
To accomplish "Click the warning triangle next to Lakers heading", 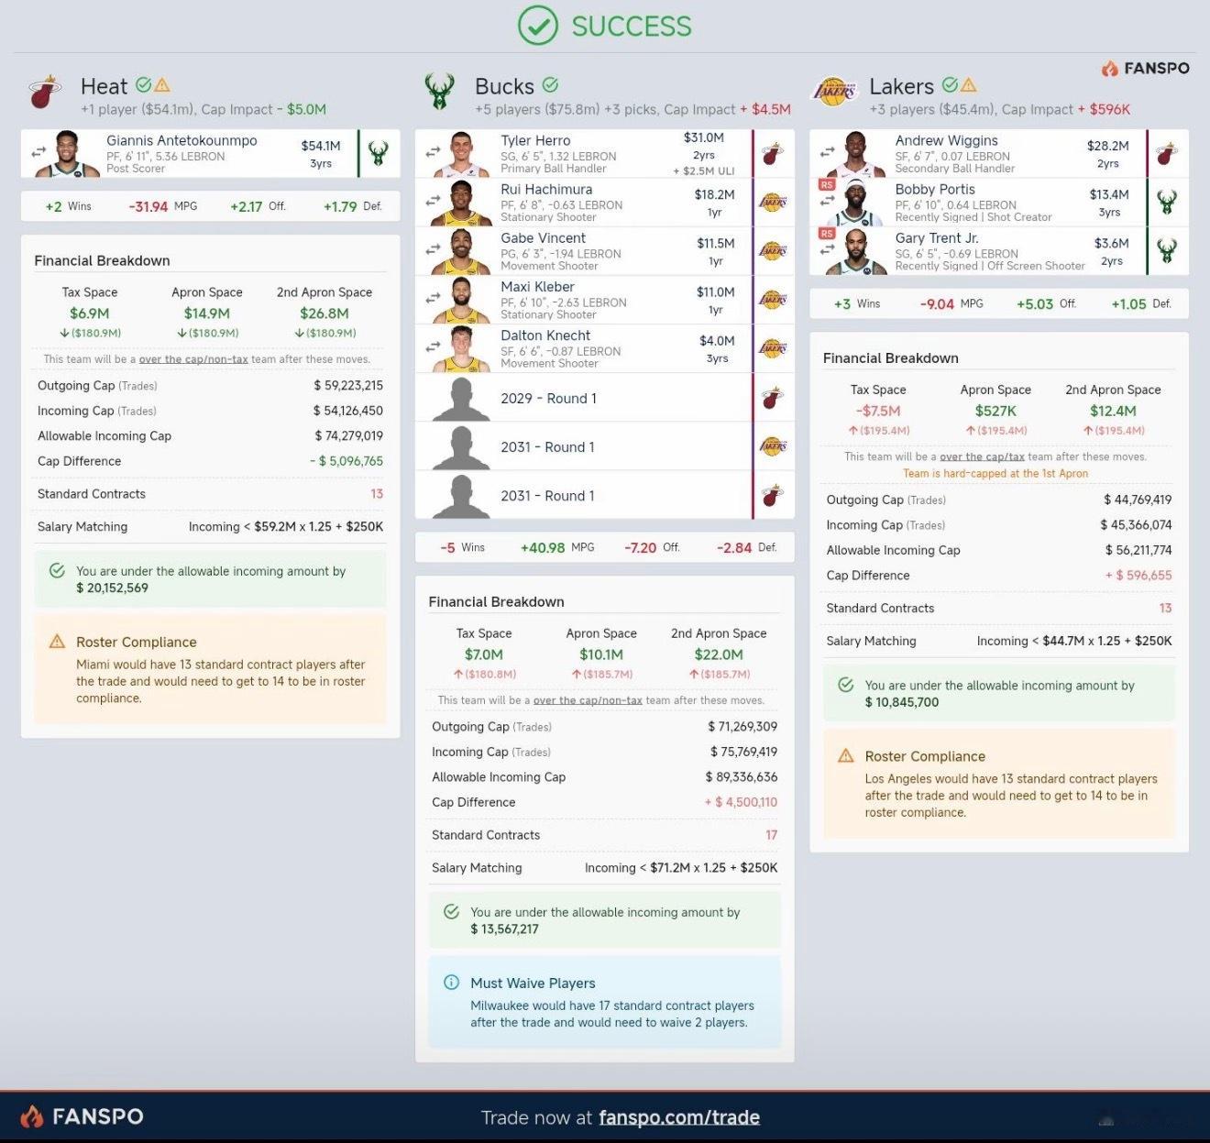I will tap(968, 85).
